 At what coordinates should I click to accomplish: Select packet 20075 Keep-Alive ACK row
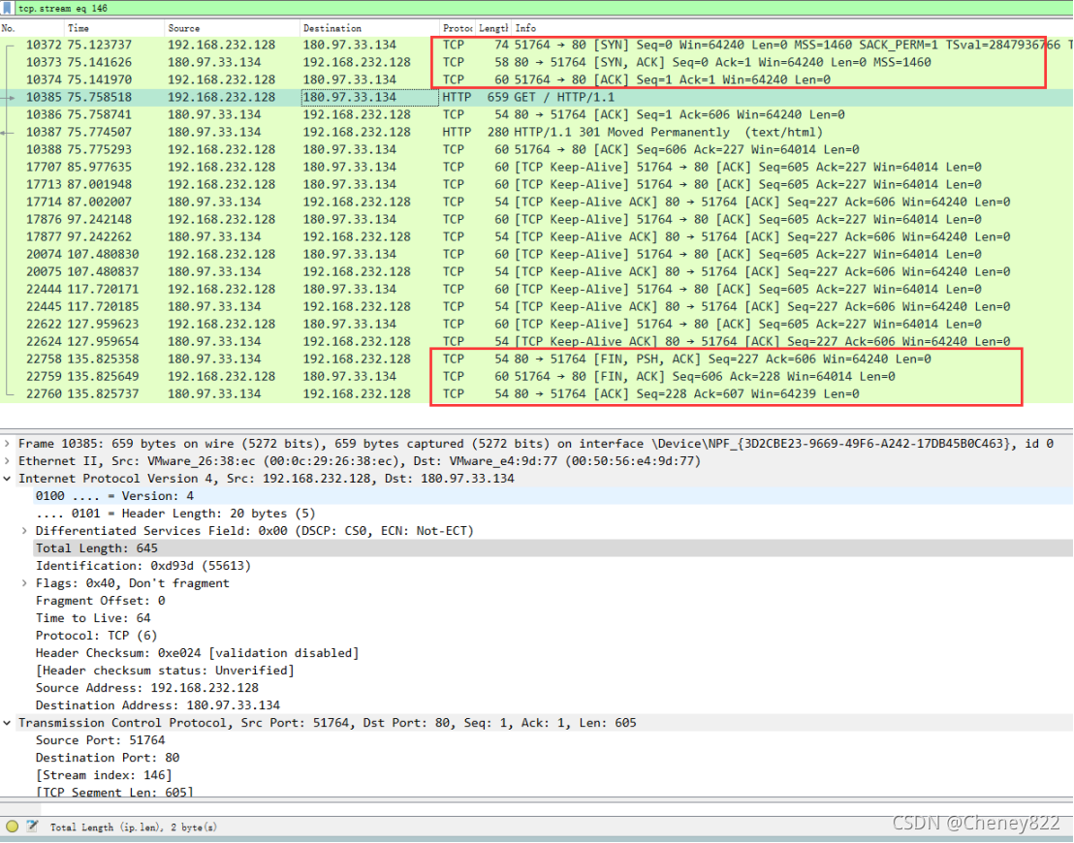pos(536,272)
